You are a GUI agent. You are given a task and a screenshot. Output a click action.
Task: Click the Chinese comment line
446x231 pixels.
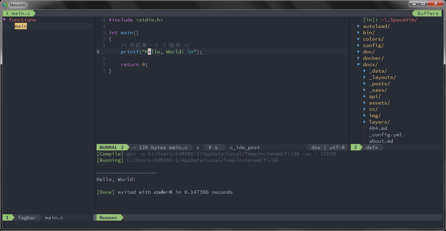click(155, 45)
